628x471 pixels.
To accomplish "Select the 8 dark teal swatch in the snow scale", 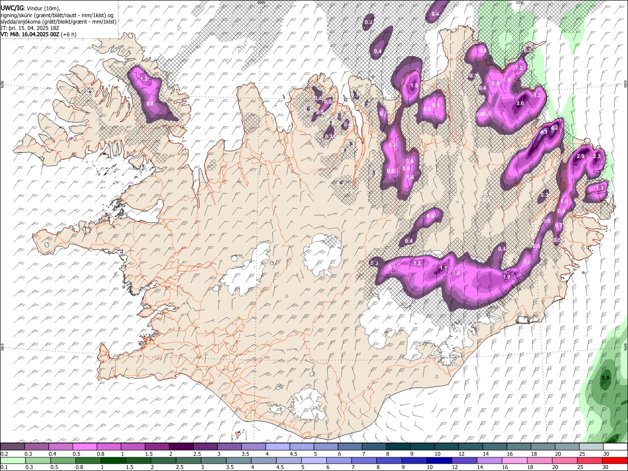I will click(x=398, y=447).
